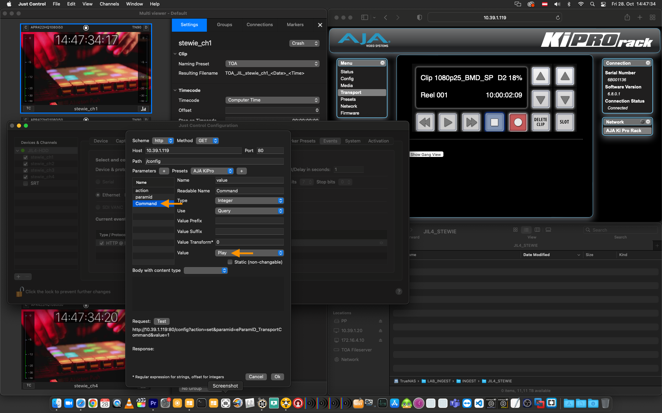The height and width of the screenshot is (413, 662).
Task: Click the Ok button
Action: click(278, 377)
